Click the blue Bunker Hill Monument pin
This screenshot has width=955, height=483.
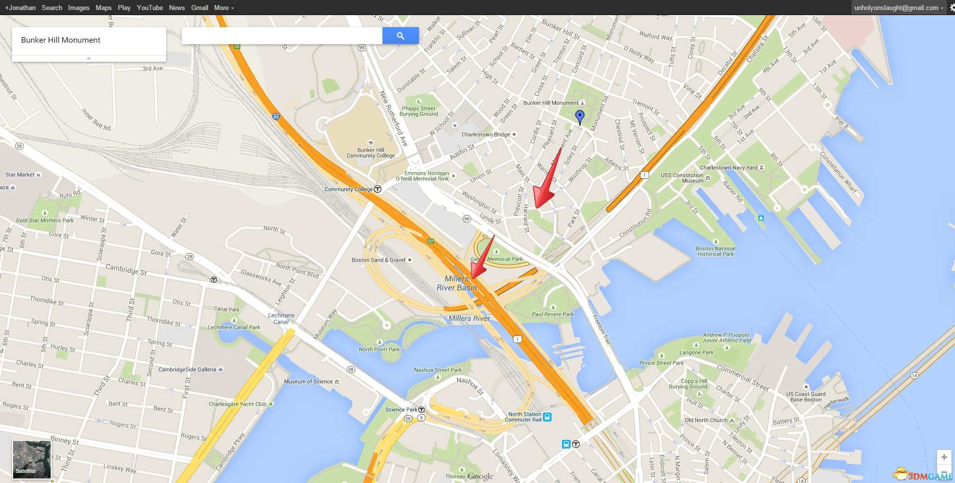pyautogui.click(x=580, y=117)
